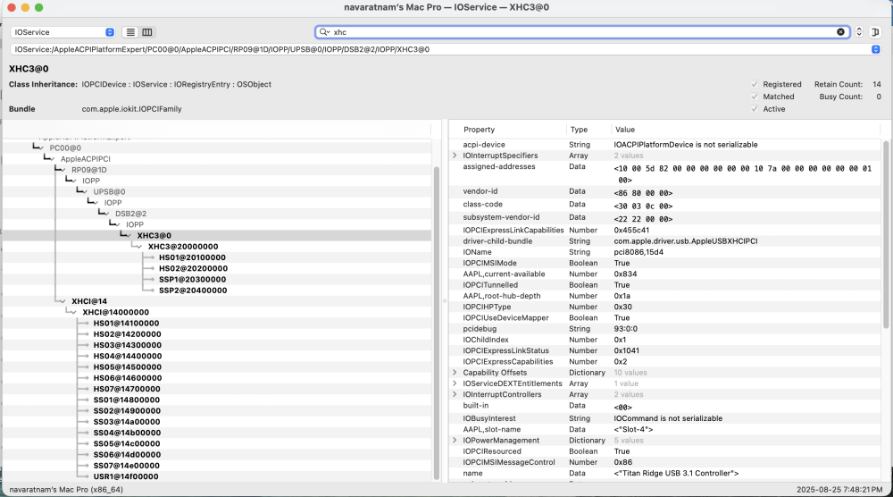This screenshot has height=497, width=893.
Task: Collapse the XHCI@14 node
Action: tap(63, 301)
